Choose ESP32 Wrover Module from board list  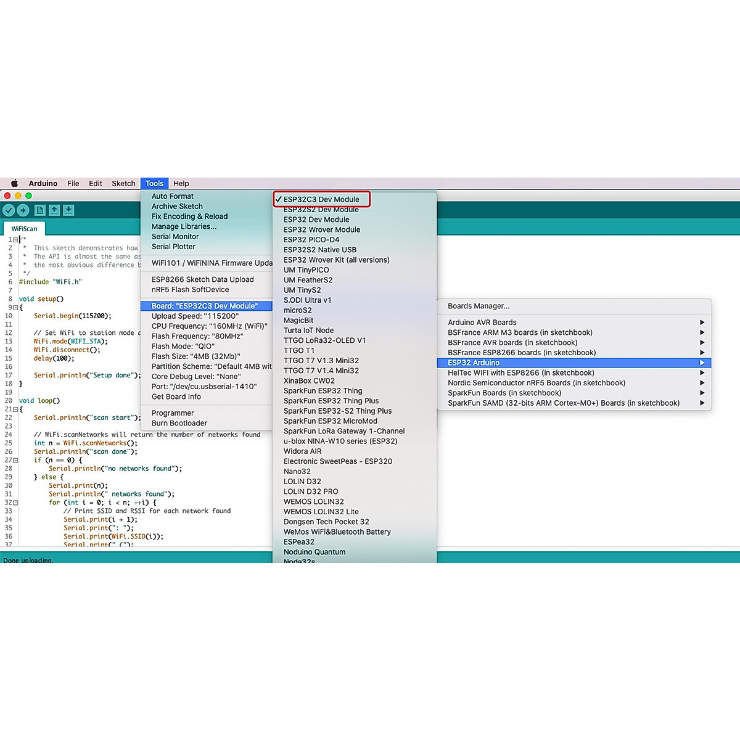click(x=321, y=229)
